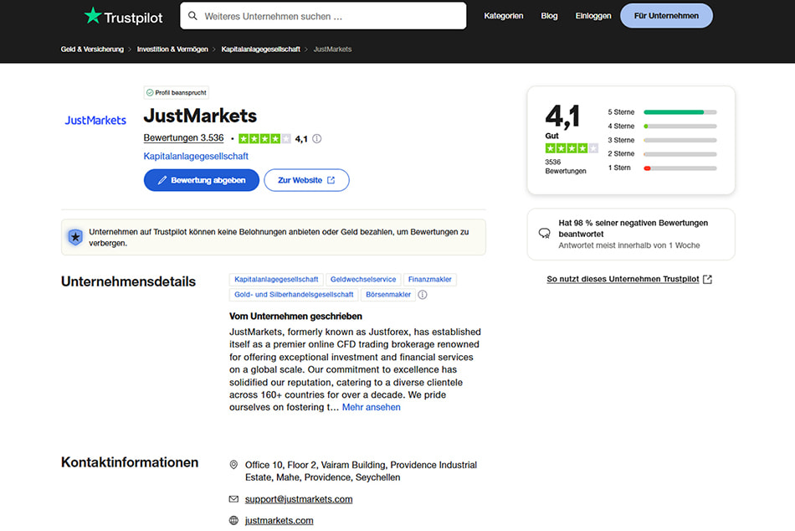Select the Kapitalanlagegesellschaft category tag
Screen dimensions: 795x531
pos(276,279)
